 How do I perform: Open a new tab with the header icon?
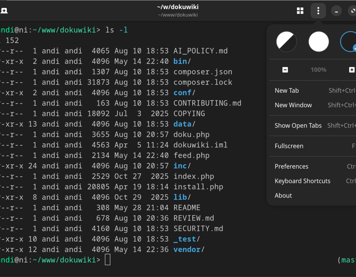tap(4, 11)
